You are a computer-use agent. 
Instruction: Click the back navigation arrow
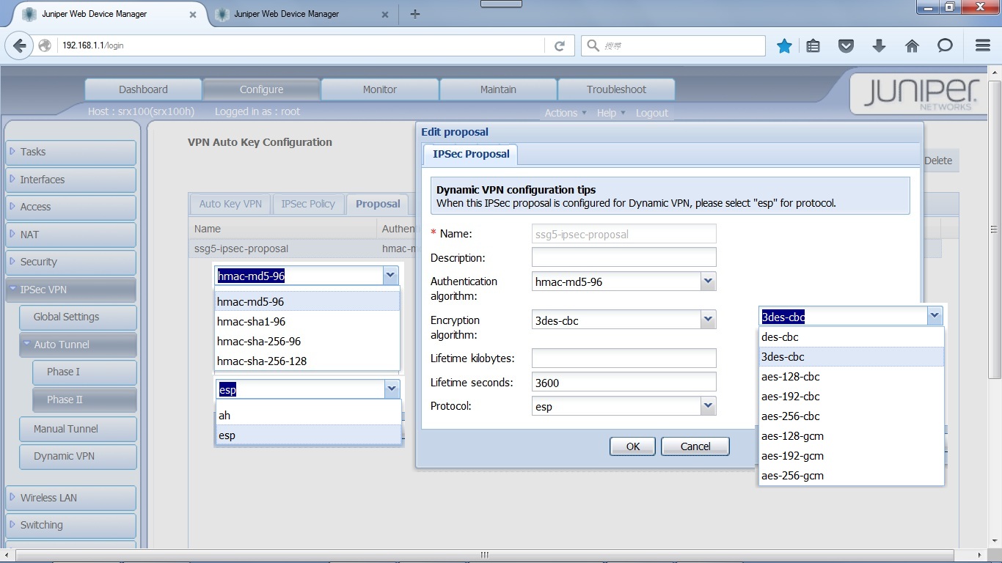click(x=18, y=45)
